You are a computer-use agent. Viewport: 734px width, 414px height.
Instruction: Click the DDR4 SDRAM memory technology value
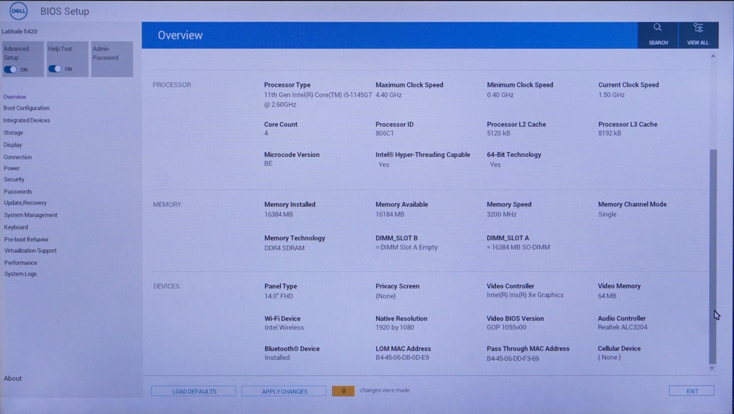click(x=284, y=248)
